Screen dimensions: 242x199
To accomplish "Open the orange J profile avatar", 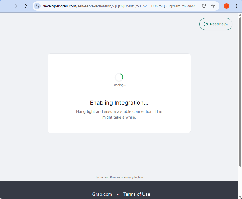I will point(226,6).
